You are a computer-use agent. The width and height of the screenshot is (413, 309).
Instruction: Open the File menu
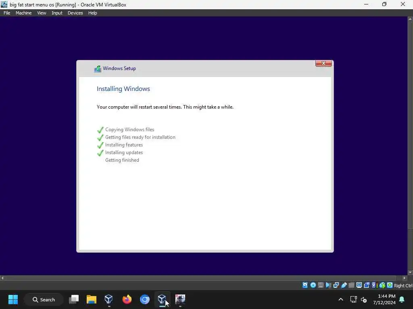[x=7, y=13]
